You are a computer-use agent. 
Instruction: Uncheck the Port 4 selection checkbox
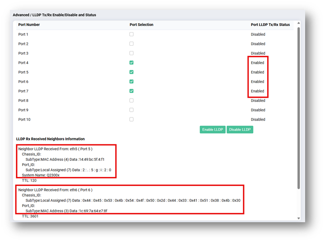pos(132,63)
